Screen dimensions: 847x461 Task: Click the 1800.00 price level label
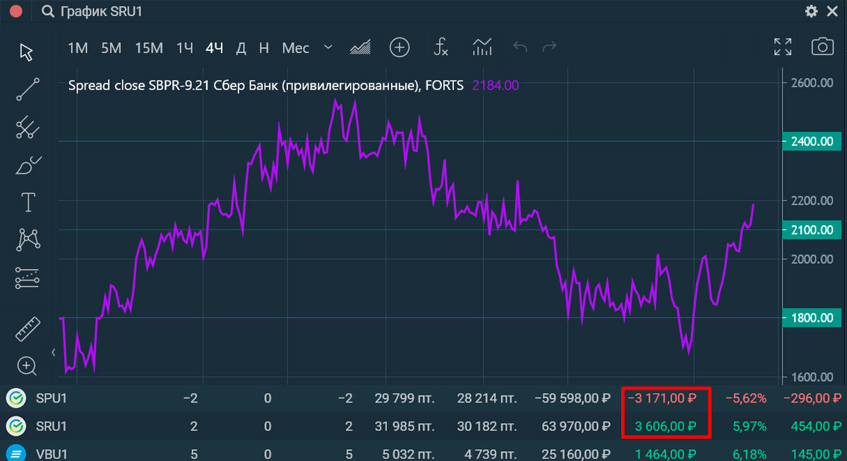pyautogui.click(x=812, y=318)
